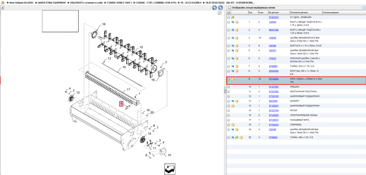This screenshot has width=366, height=175.
Task: Click blue arrow icon for part 378245
Action: [x=233, y=58]
